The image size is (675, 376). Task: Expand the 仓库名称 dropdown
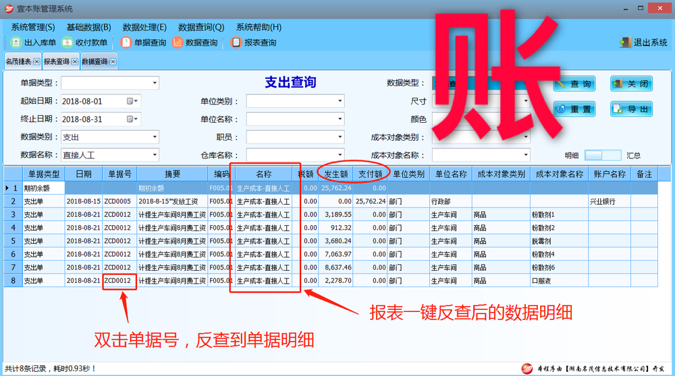coord(340,155)
